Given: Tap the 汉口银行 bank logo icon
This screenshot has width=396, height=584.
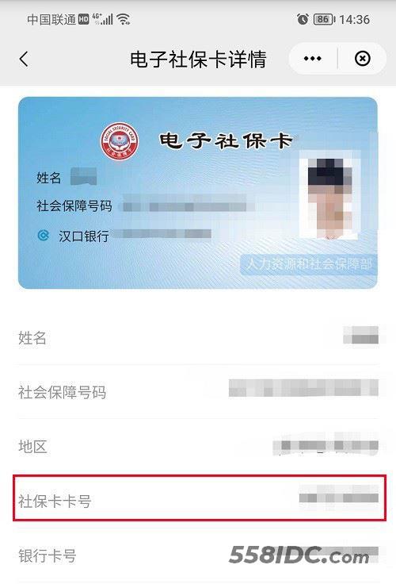Looking at the screenshot, I should click(44, 236).
